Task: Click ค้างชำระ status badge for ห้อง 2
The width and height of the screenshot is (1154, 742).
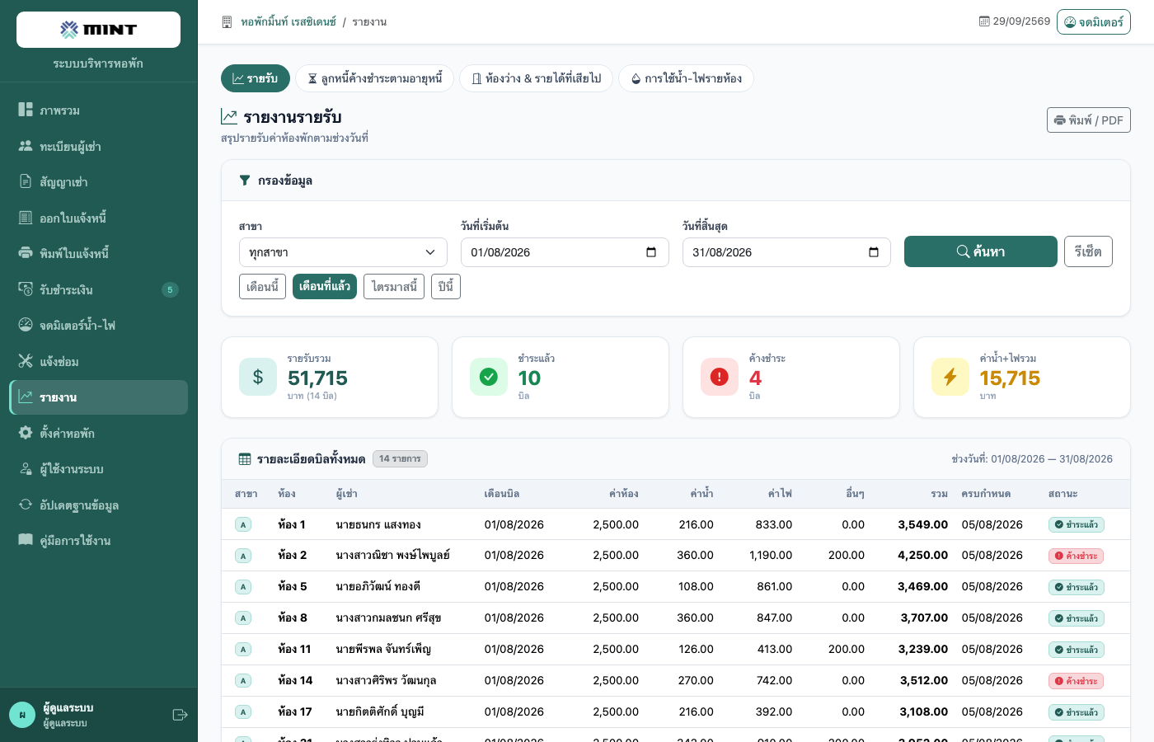Action: 1076,556
